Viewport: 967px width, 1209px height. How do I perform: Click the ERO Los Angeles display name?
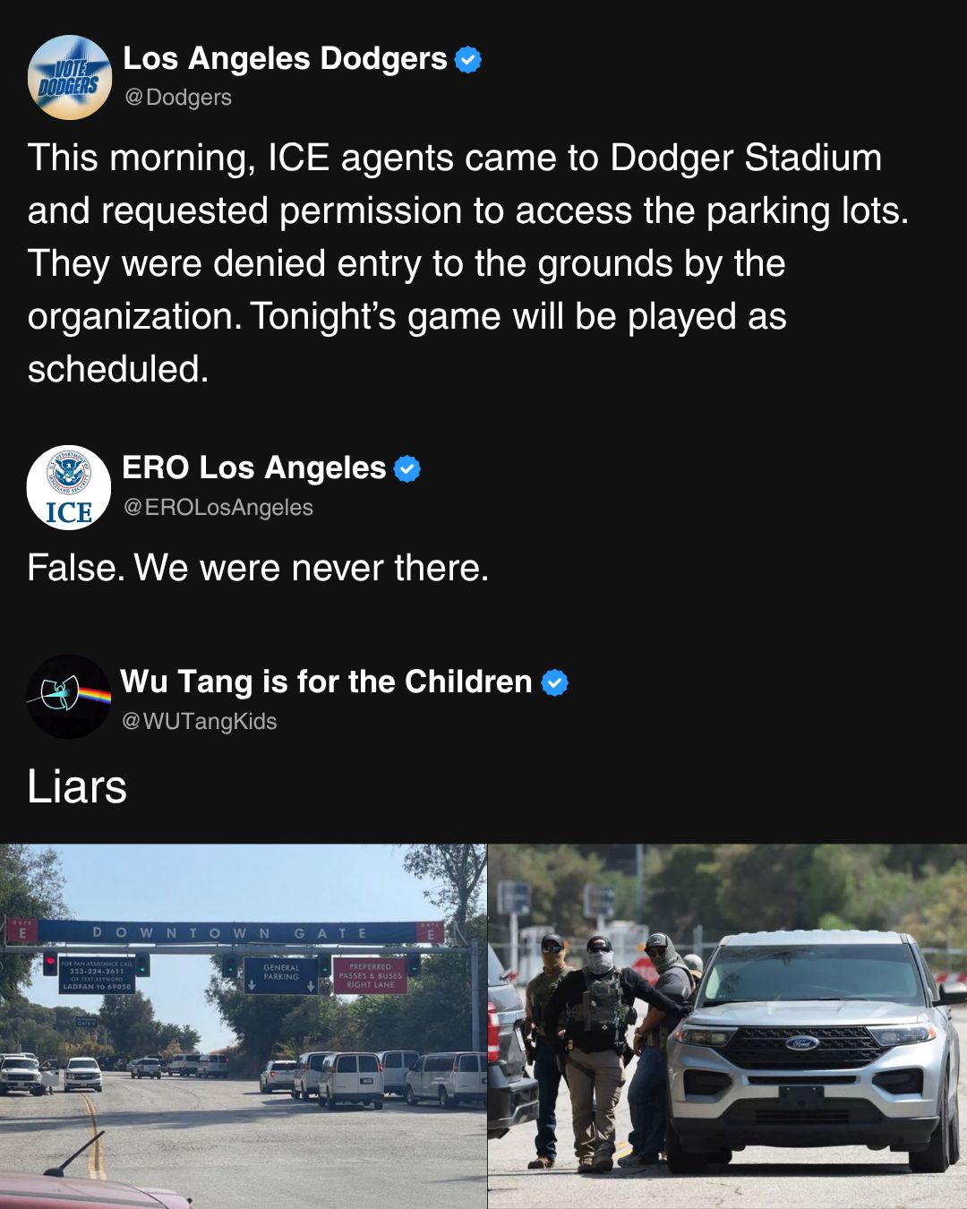pyautogui.click(x=254, y=467)
